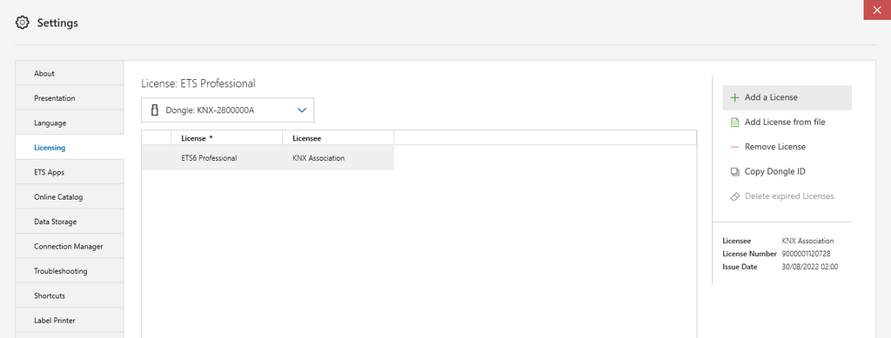Click the green plus Add a License icon
891x338 pixels.
tap(734, 97)
